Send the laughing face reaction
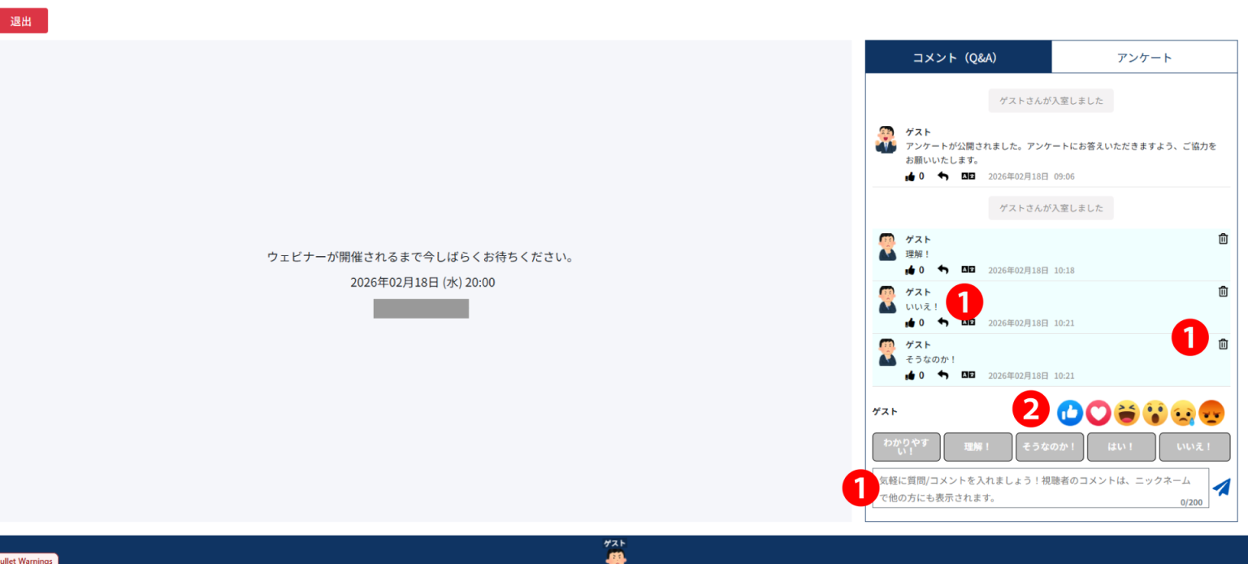1248x564 pixels. pos(1127,413)
